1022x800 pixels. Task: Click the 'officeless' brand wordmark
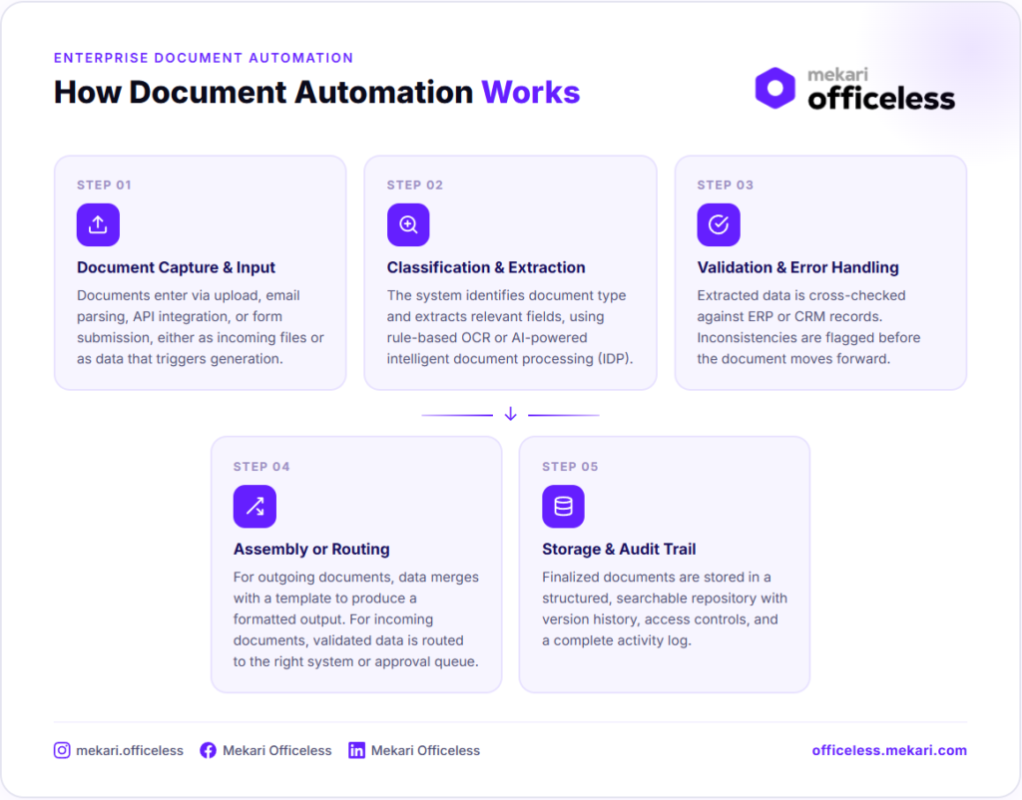(881, 99)
